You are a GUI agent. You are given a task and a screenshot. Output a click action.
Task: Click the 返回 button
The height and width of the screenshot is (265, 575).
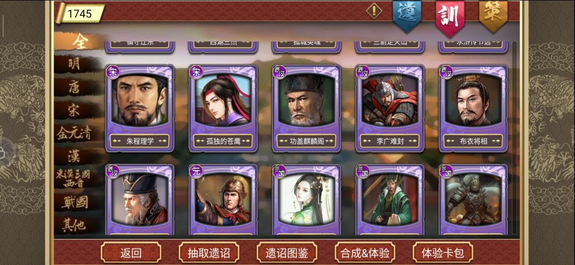131,253
